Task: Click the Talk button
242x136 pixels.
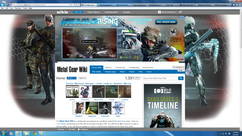Action: (x=82, y=78)
